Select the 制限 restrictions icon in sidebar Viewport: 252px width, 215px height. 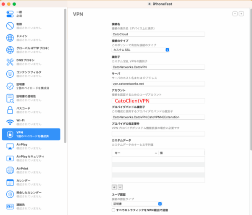(x=10, y=26)
